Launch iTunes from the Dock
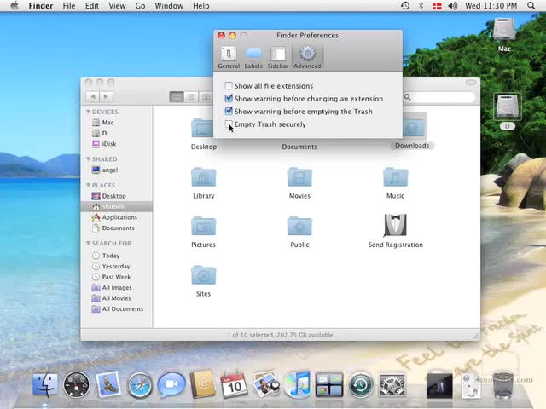Screen dimensions: 546x409 pyautogui.click(x=298, y=384)
